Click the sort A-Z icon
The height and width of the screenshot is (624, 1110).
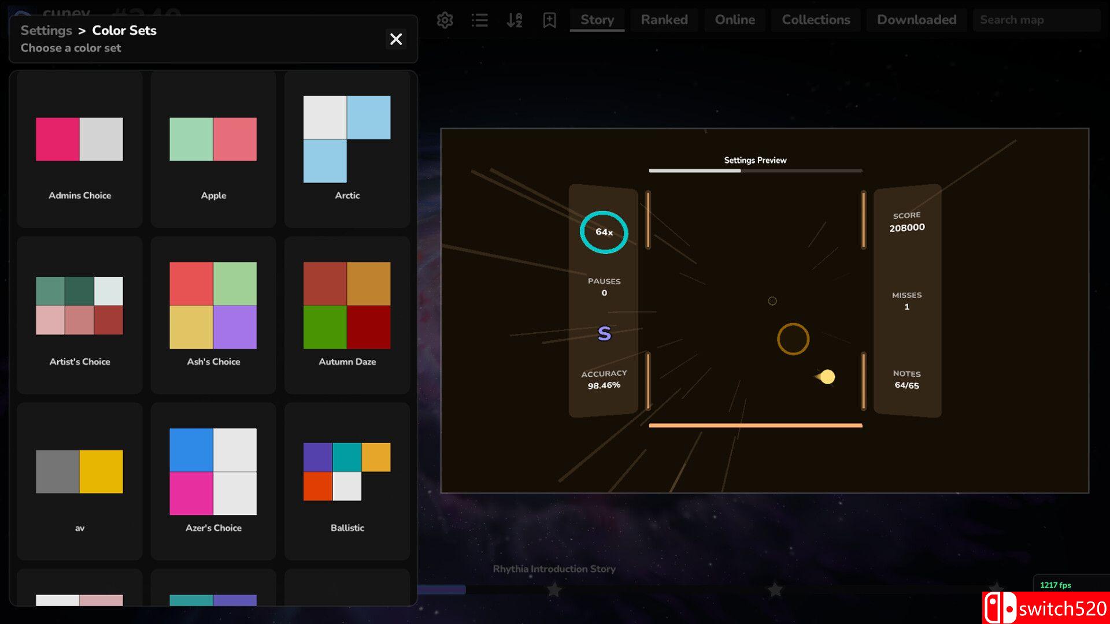click(x=514, y=20)
